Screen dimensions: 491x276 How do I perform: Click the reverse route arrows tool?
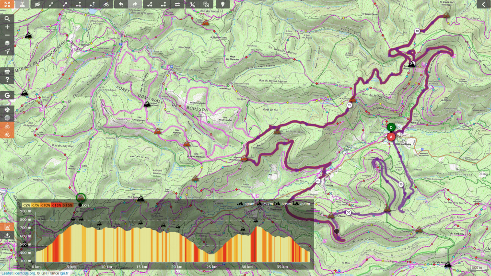click(178, 4)
